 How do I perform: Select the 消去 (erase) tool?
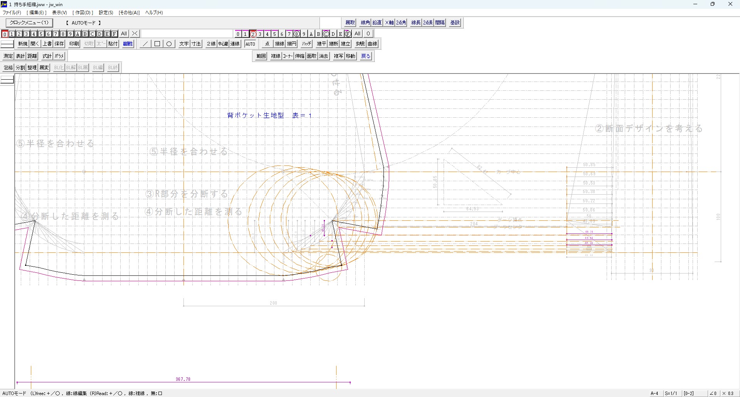pyautogui.click(x=324, y=56)
